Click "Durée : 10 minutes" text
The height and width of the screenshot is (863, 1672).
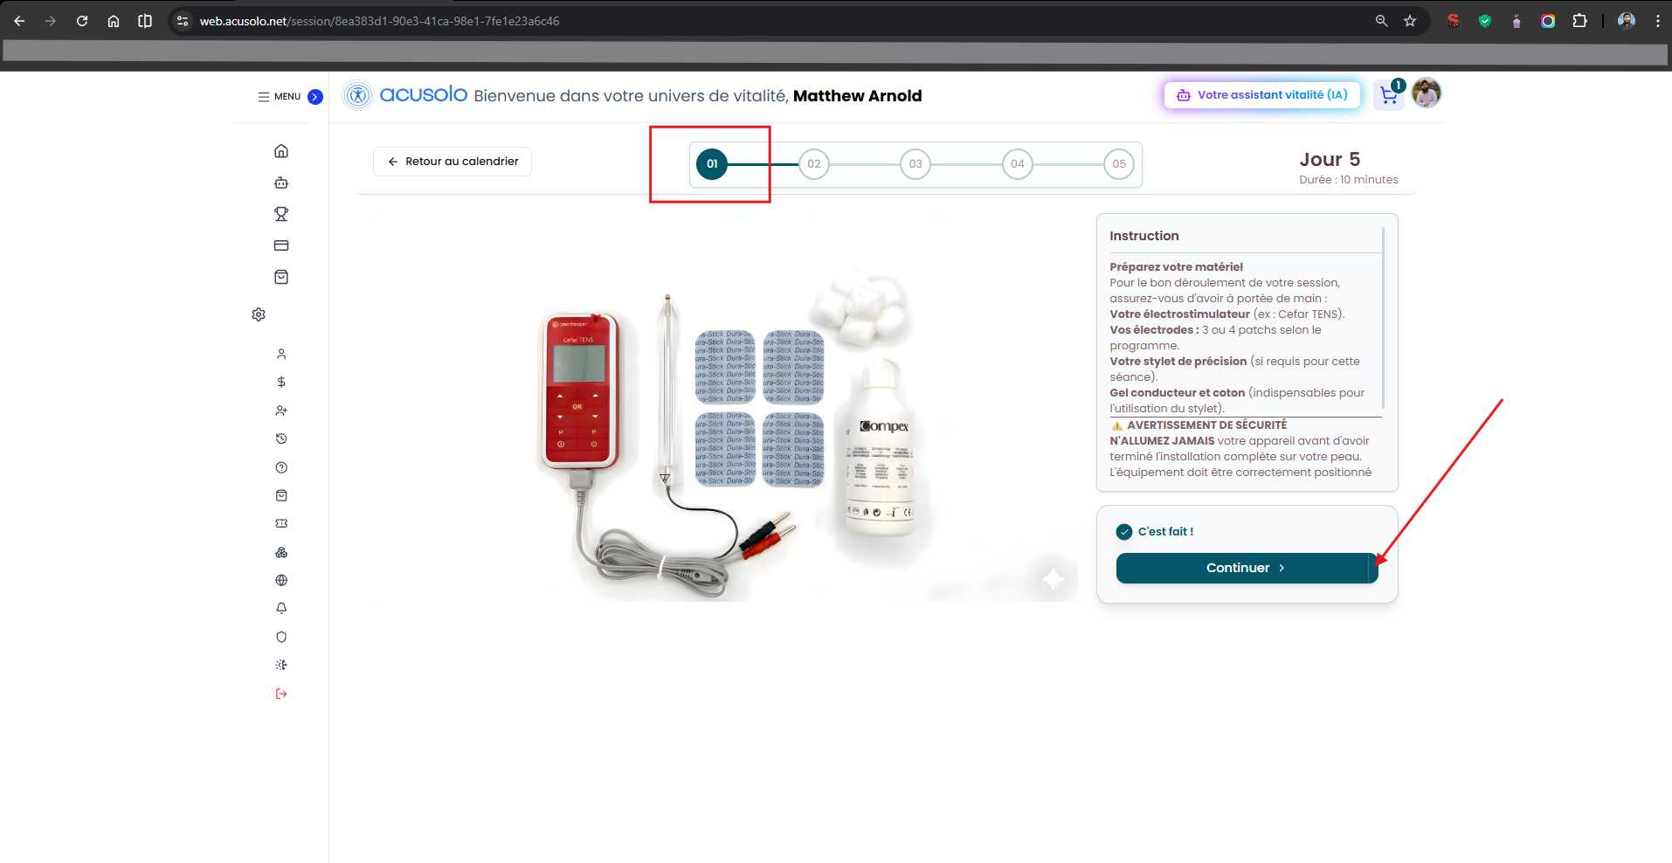[x=1348, y=180]
